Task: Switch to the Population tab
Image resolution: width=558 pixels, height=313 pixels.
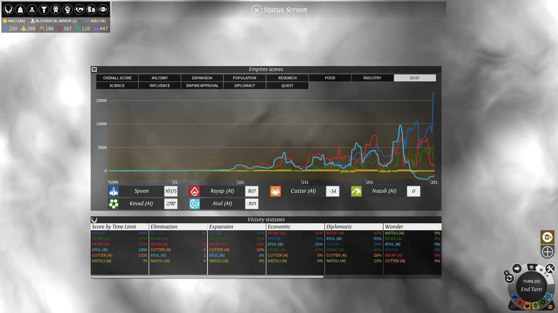Action: pyautogui.click(x=244, y=78)
